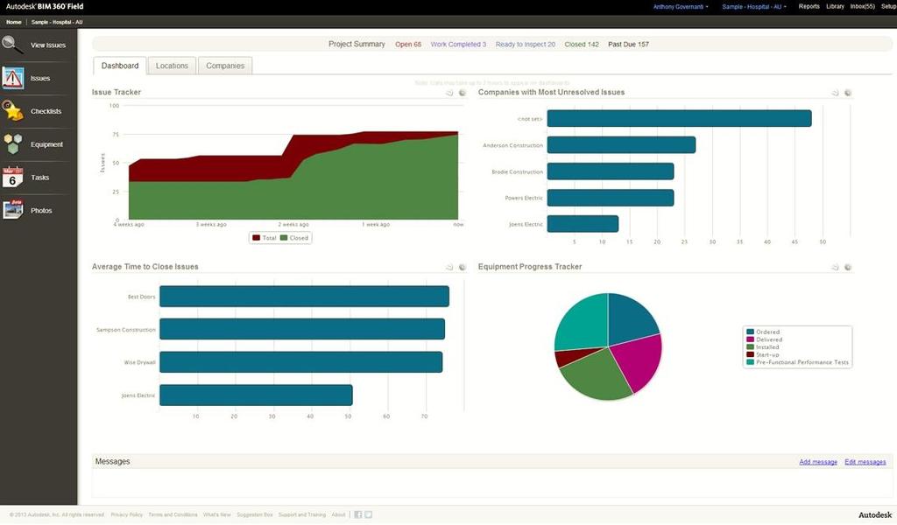This screenshot has height=525, width=897.
Task: Click the Project Summary label
Action: tap(357, 44)
